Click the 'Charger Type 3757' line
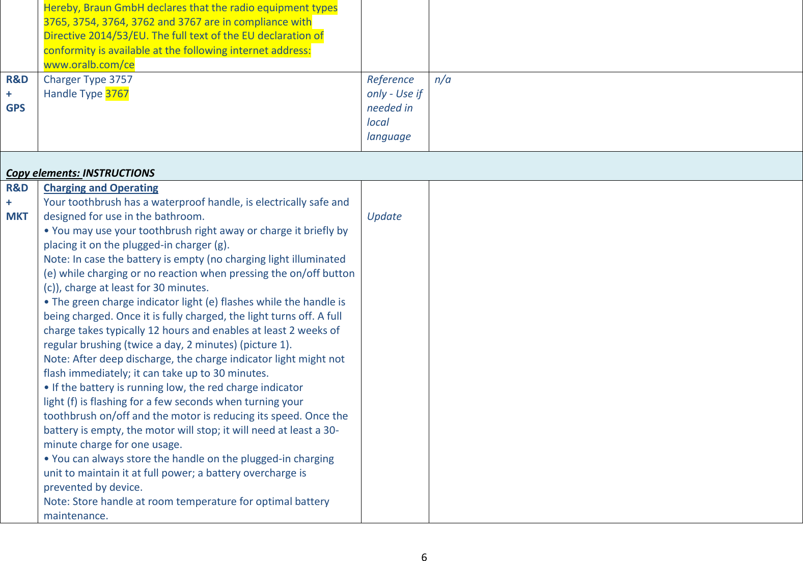The height and width of the screenshot is (561, 803). point(88,79)
